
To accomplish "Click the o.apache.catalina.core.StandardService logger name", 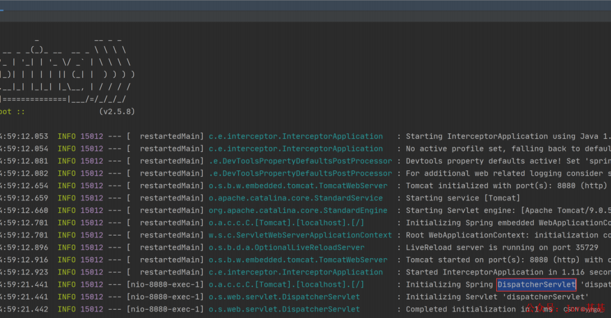I will point(295,198).
